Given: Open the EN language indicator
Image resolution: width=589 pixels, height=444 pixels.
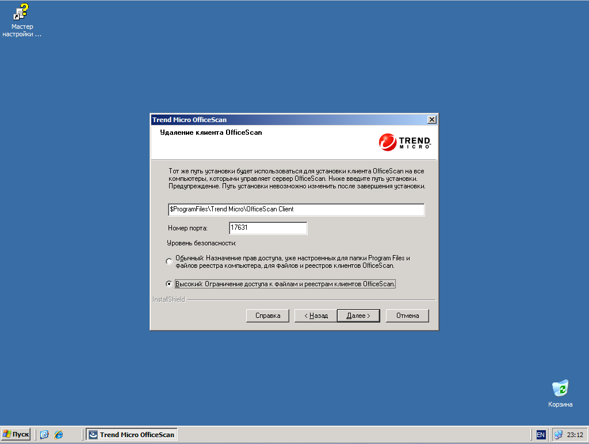Looking at the screenshot, I should click(x=541, y=435).
